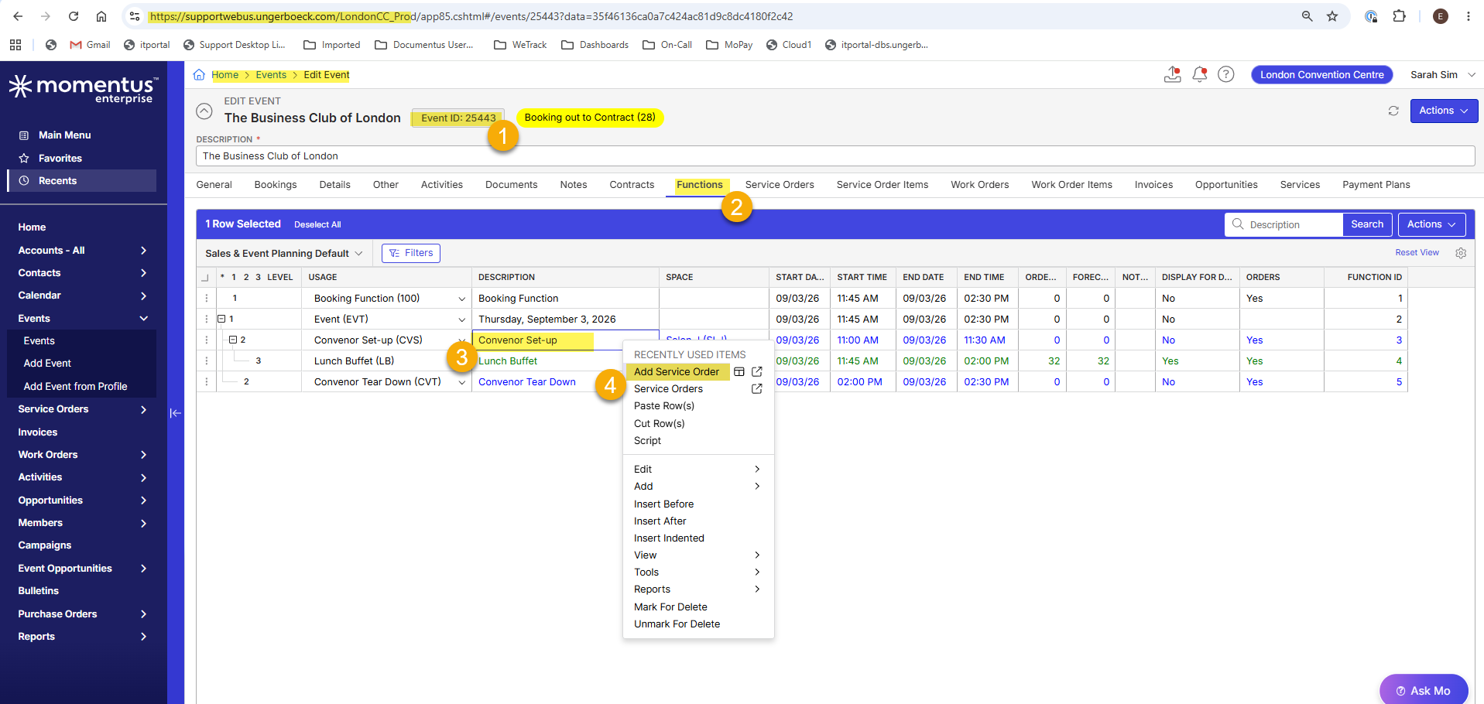This screenshot has height=704, width=1484.
Task: Open the Booking Function (100) usage dropdown
Action: (x=462, y=299)
